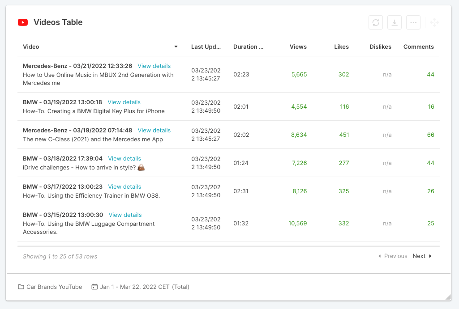The width and height of the screenshot is (459, 309).
Task: Click date range 'Jan 1 - Mar 22, 2022 CET'
Action: pyautogui.click(x=135, y=287)
